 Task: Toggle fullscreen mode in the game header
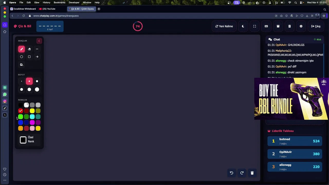[255, 26]
